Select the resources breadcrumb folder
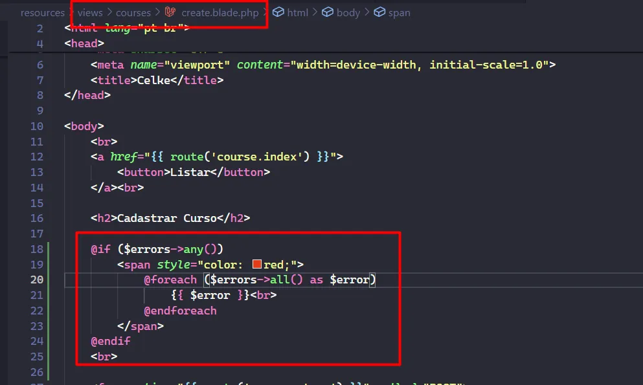The width and height of the screenshot is (643, 385). [x=42, y=12]
